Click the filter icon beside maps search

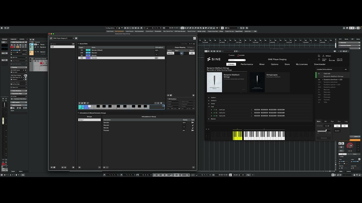[x=73, y=44]
